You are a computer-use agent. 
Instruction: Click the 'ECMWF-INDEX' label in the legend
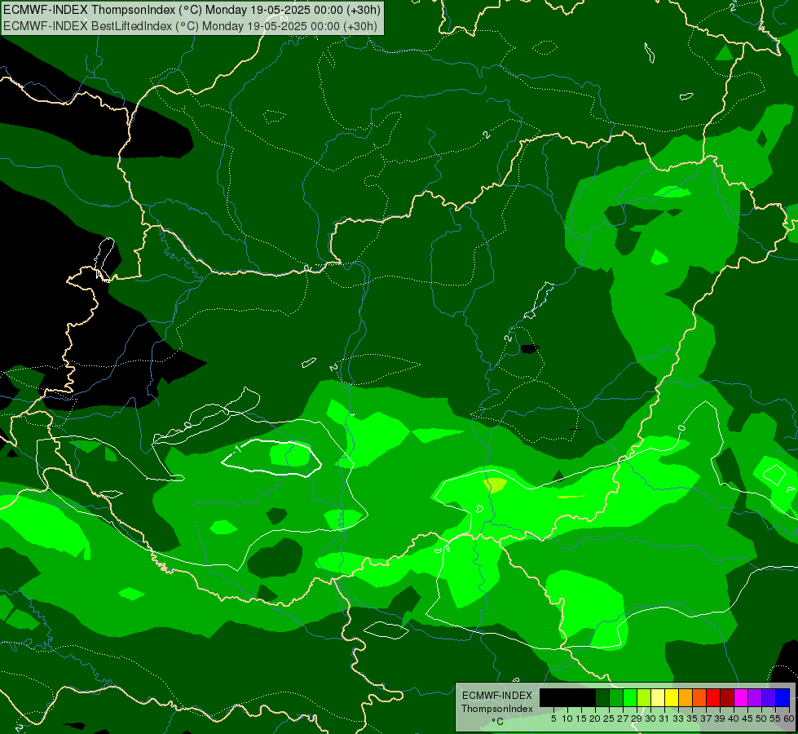click(x=497, y=696)
